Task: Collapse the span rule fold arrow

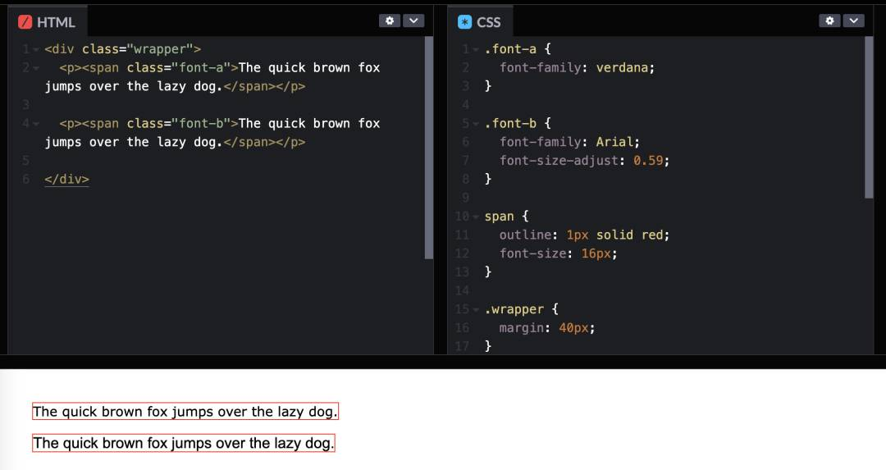Action: 476,217
